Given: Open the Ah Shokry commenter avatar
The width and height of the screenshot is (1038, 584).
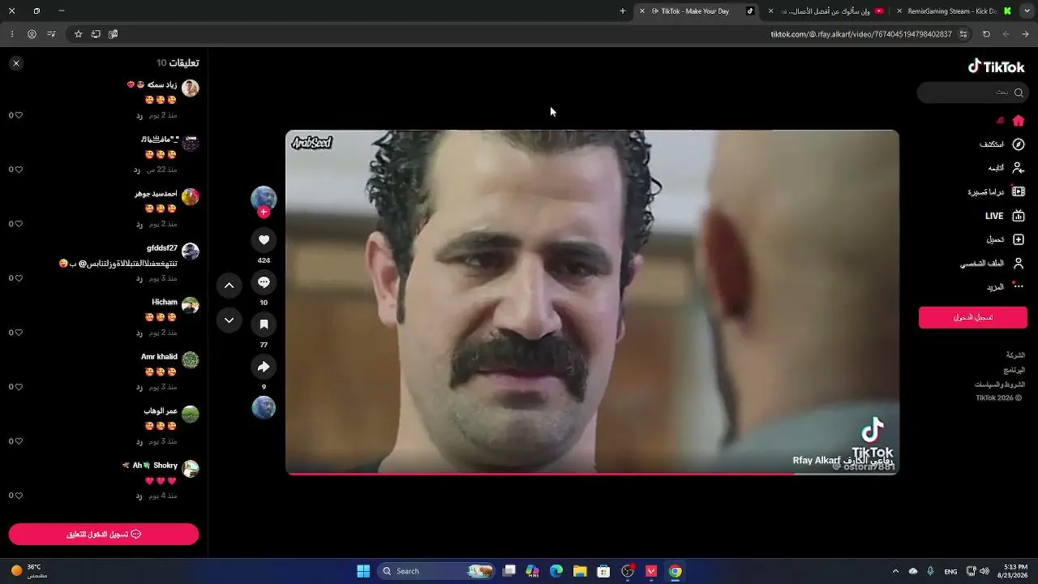Looking at the screenshot, I should tap(191, 469).
